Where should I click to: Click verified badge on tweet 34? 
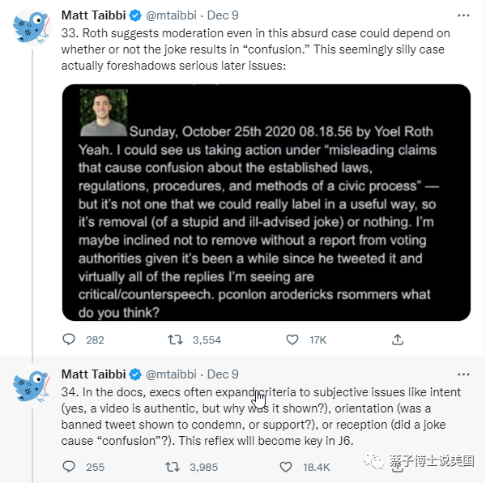(135, 374)
